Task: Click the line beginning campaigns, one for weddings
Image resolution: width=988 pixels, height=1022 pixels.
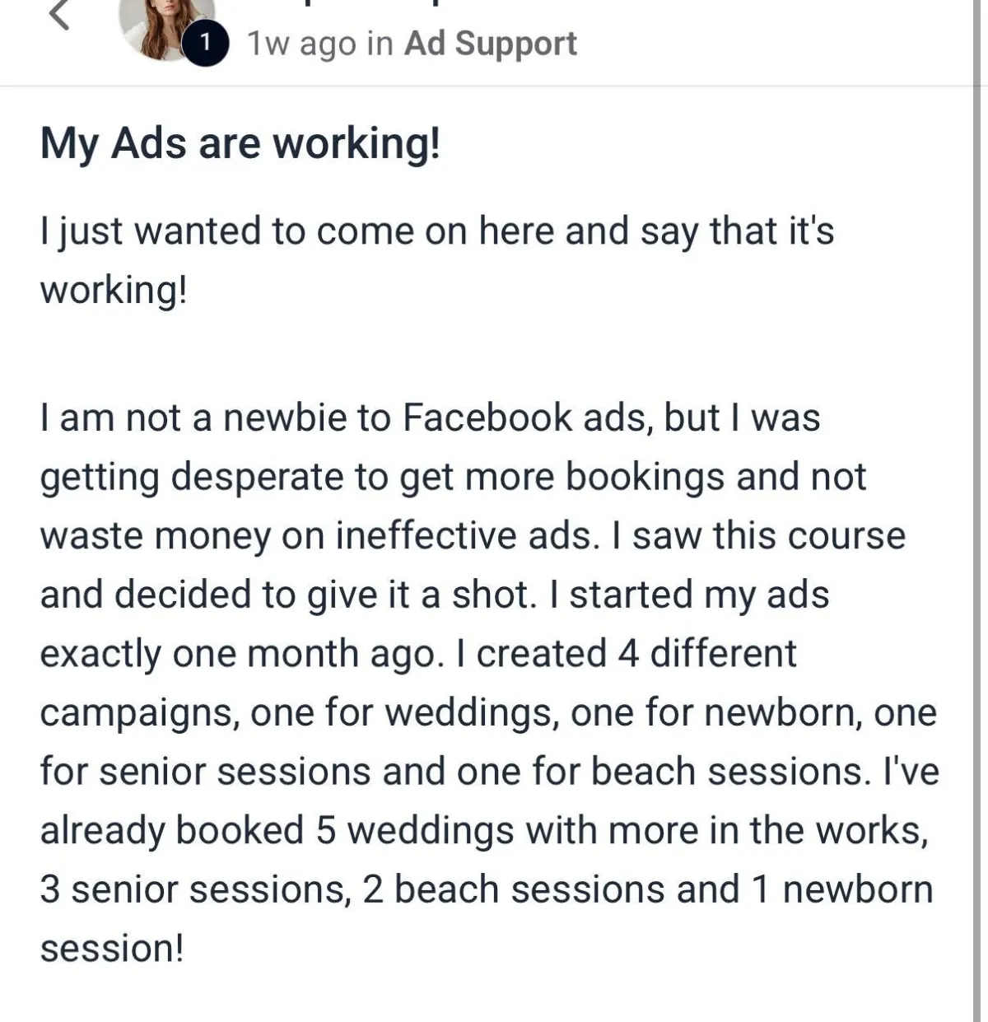Action: point(488,712)
